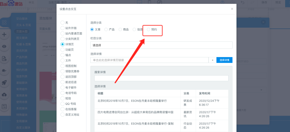290x132 pixels.
Task: Select the 页面头图 tab under 添加版块
Action: 45,29
